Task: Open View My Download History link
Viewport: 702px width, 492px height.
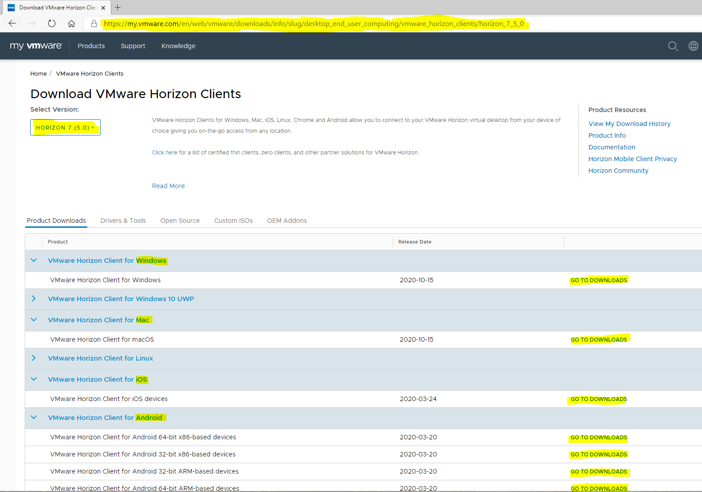Action: coord(629,124)
